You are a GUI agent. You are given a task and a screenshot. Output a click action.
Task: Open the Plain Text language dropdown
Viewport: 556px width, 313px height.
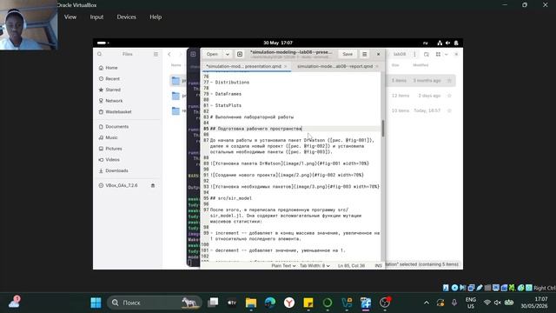[x=283, y=266]
